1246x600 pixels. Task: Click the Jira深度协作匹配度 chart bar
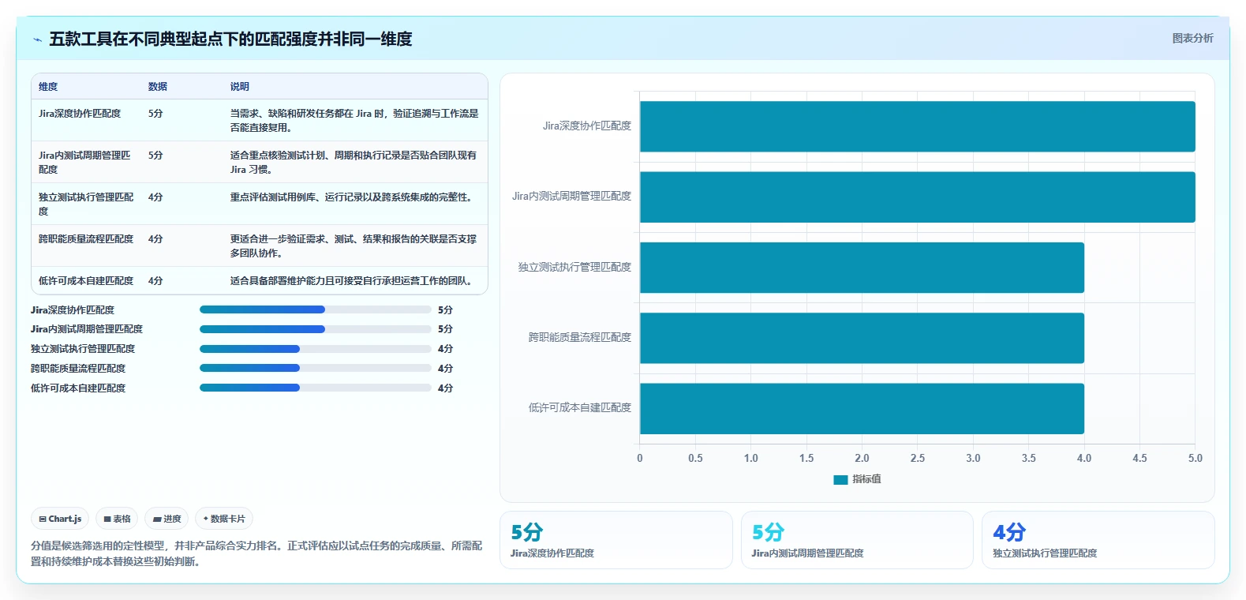(x=917, y=126)
